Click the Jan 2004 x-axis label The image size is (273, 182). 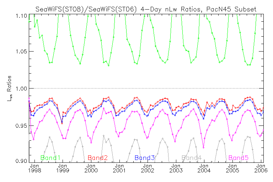pyautogui.click(x=204, y=168)
